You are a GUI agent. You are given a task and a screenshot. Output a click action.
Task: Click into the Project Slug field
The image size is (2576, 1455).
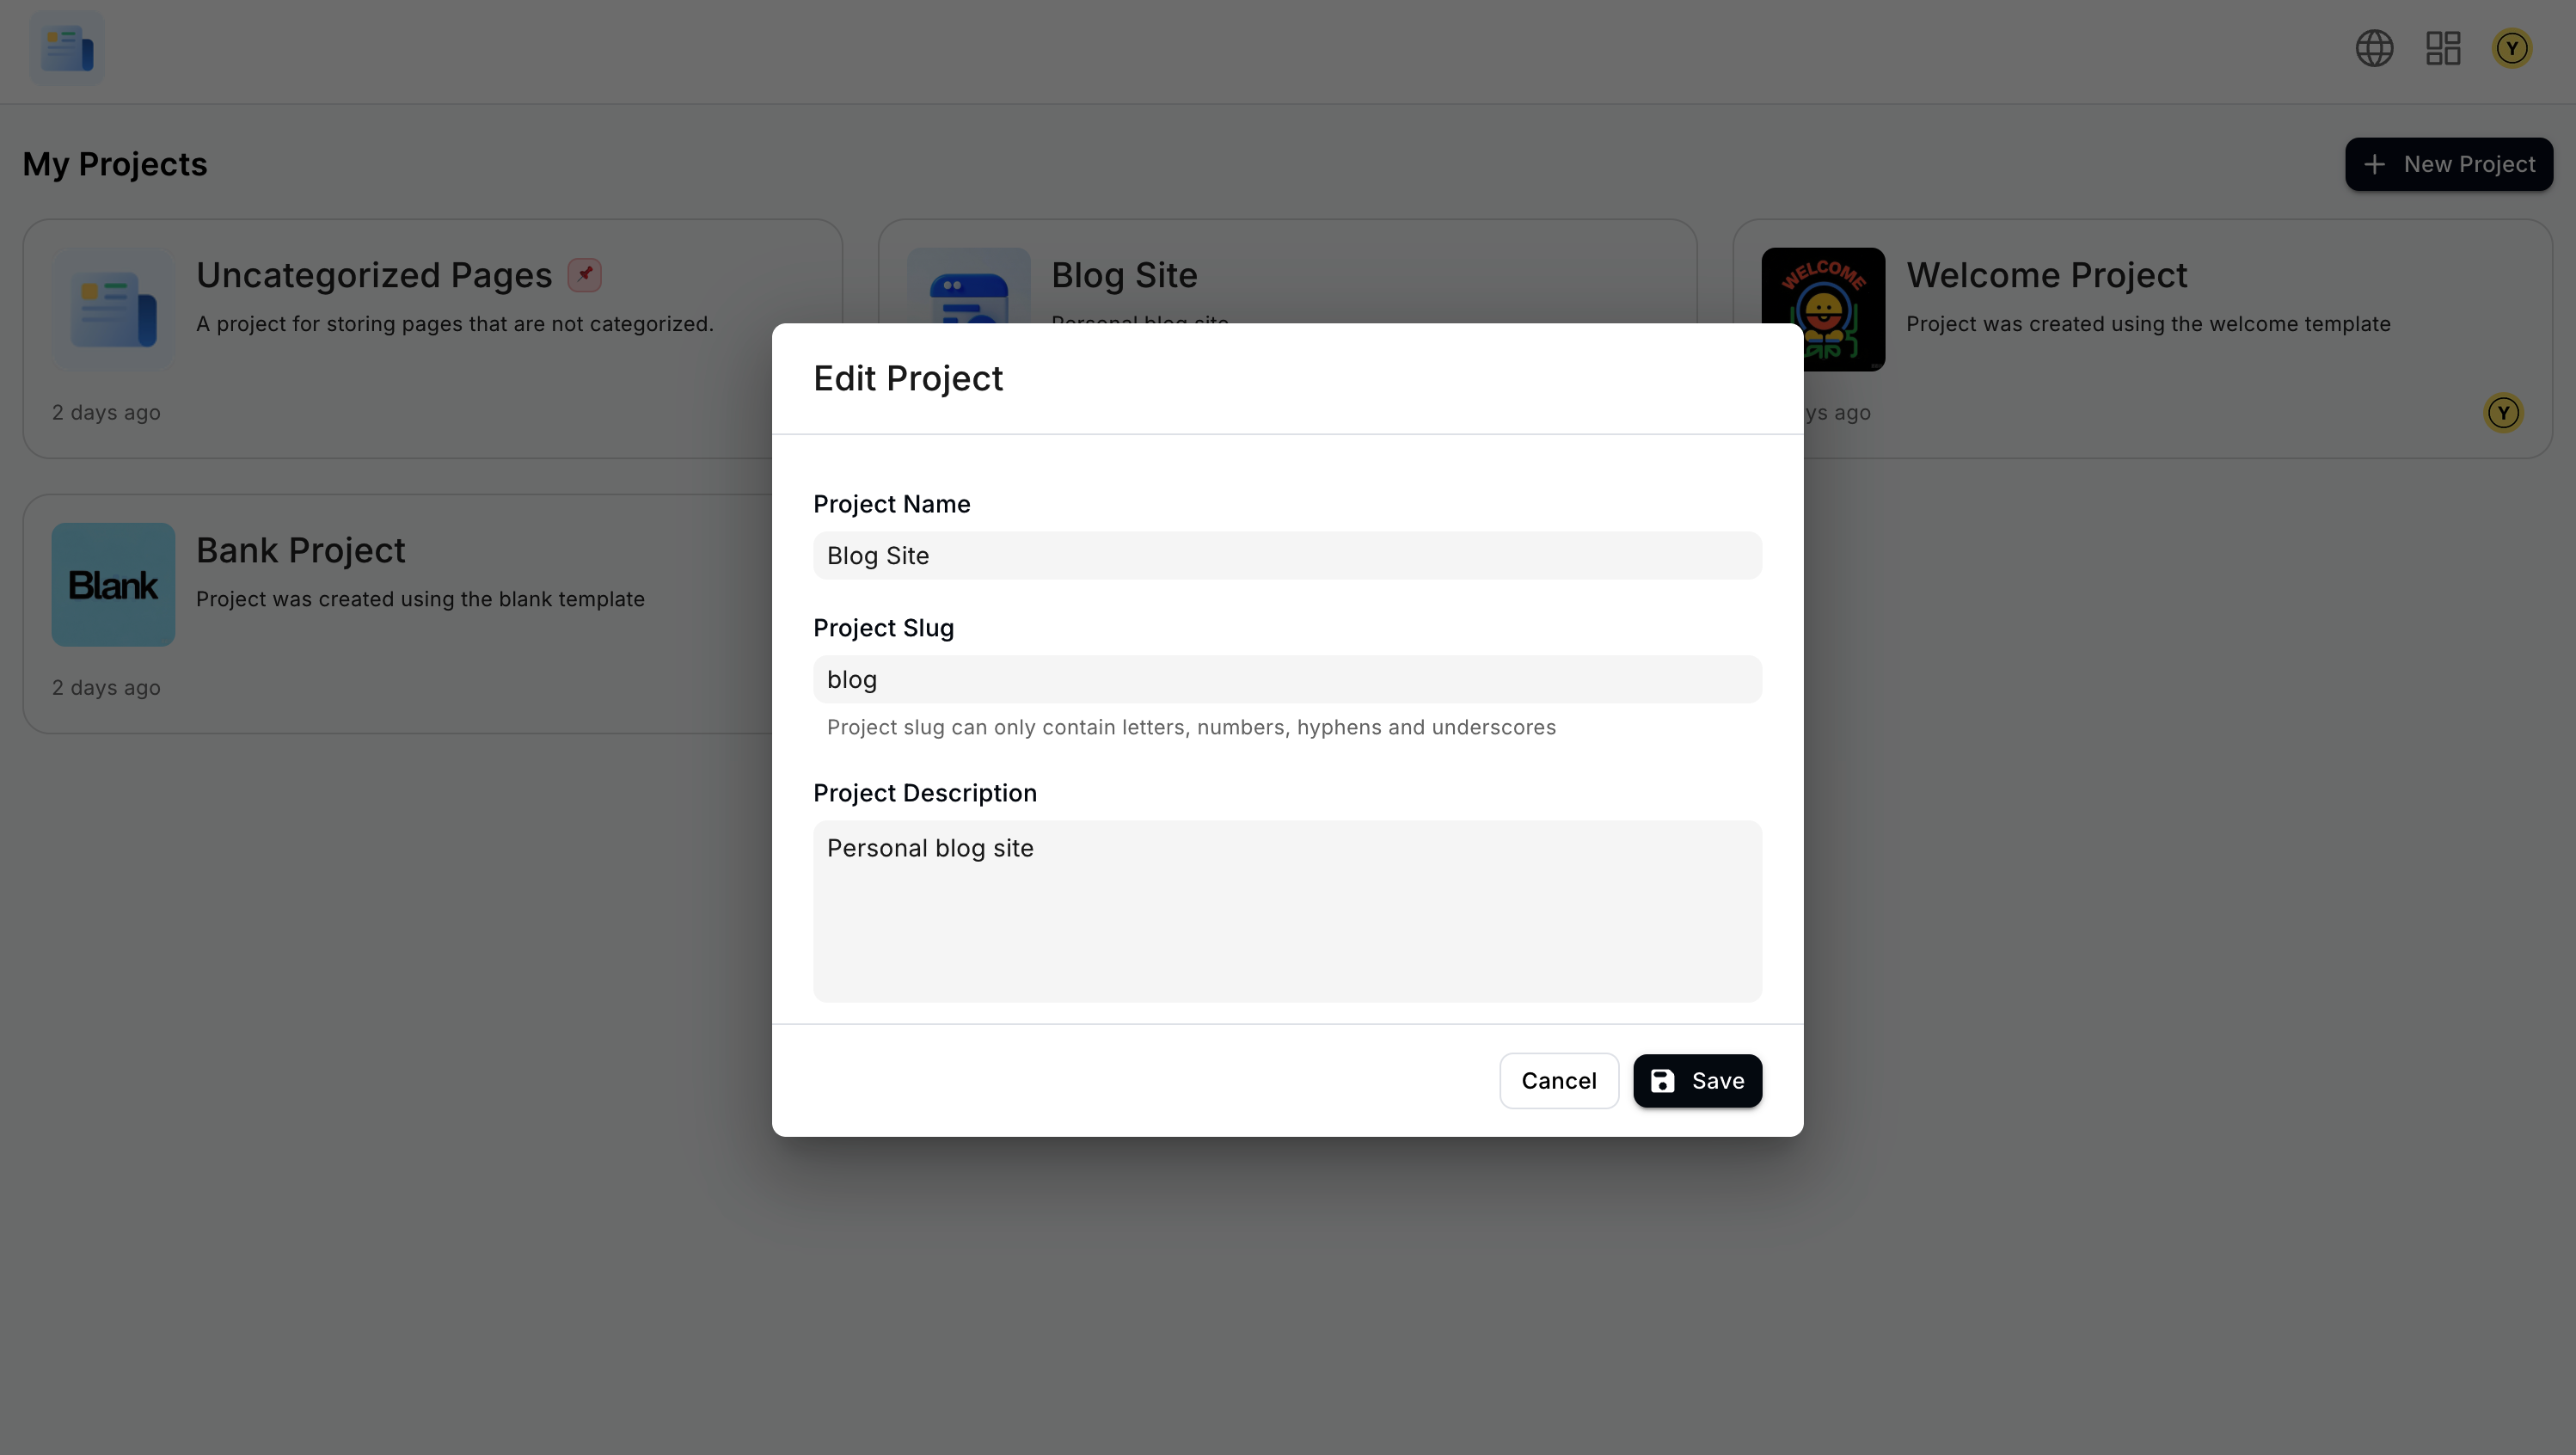[1287, 679]
